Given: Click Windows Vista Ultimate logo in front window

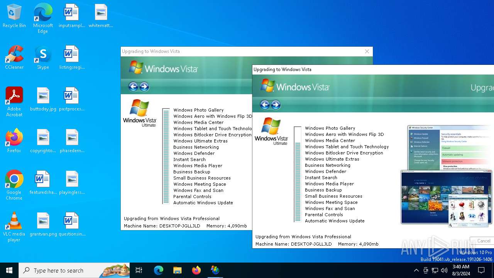Looking at the screenshot, I should (271, 131).
